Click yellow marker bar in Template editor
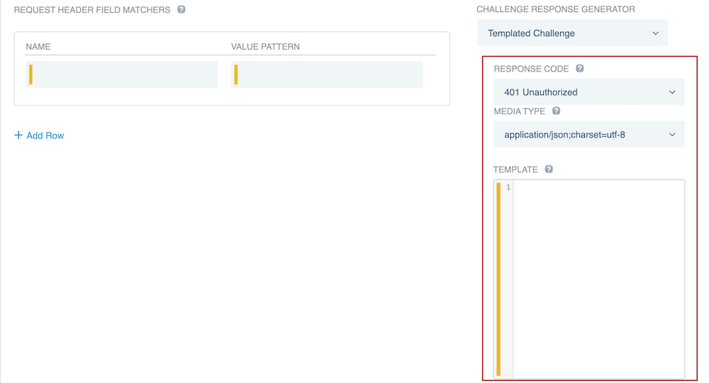The image size is (709, 383). point(498,278)
